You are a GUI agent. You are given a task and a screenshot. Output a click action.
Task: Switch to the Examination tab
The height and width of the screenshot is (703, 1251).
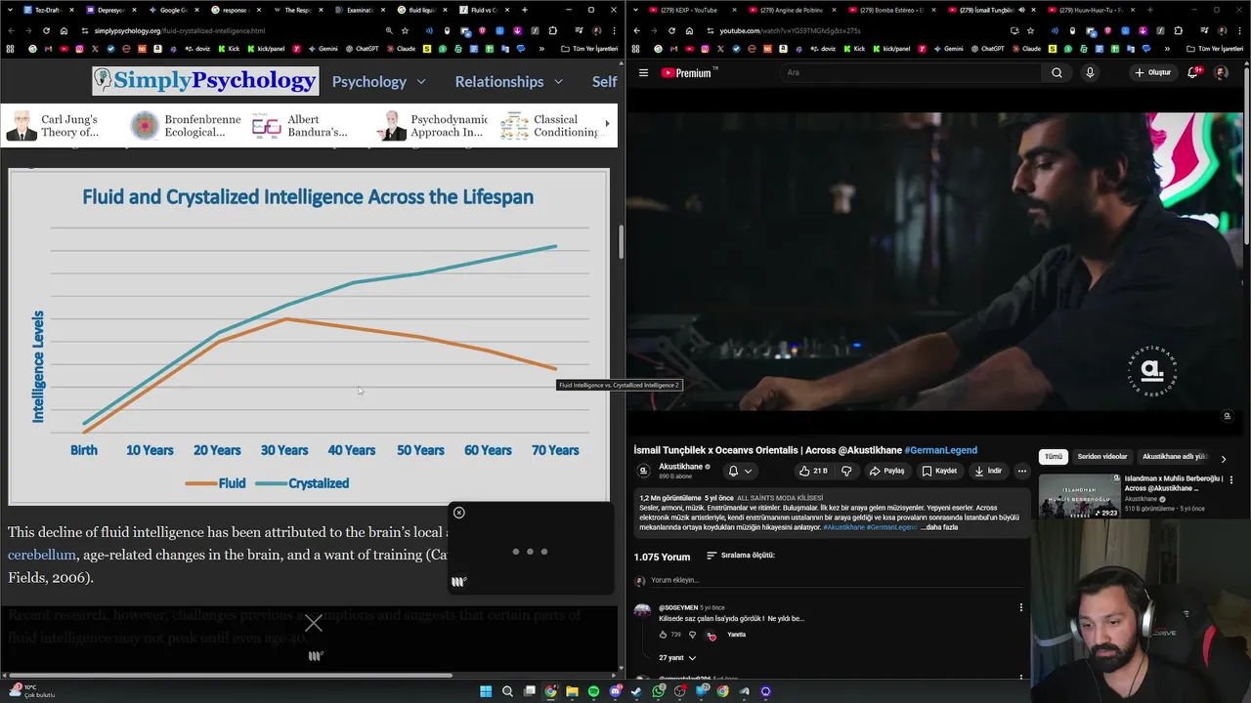click(x=360, y=10)
